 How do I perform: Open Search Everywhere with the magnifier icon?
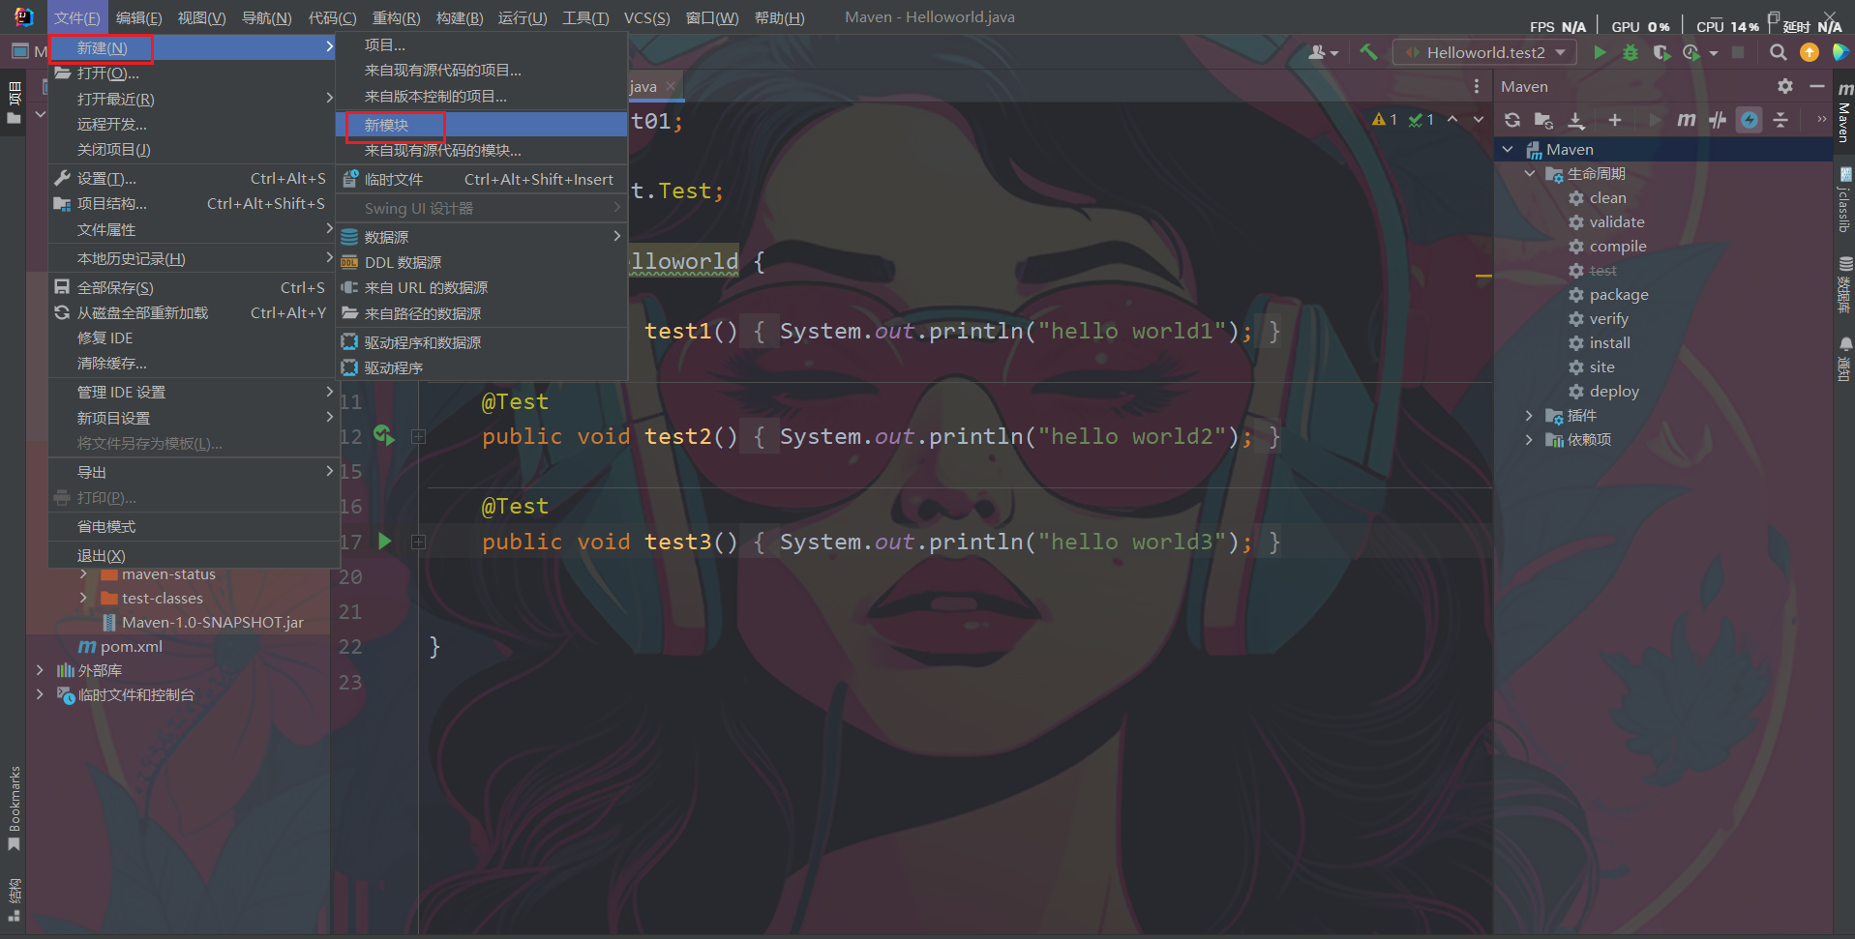coord(1779,52)
